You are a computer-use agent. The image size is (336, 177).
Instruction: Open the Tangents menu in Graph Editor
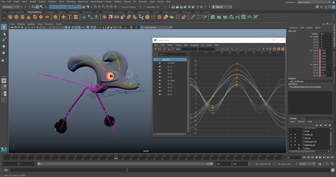194,45
